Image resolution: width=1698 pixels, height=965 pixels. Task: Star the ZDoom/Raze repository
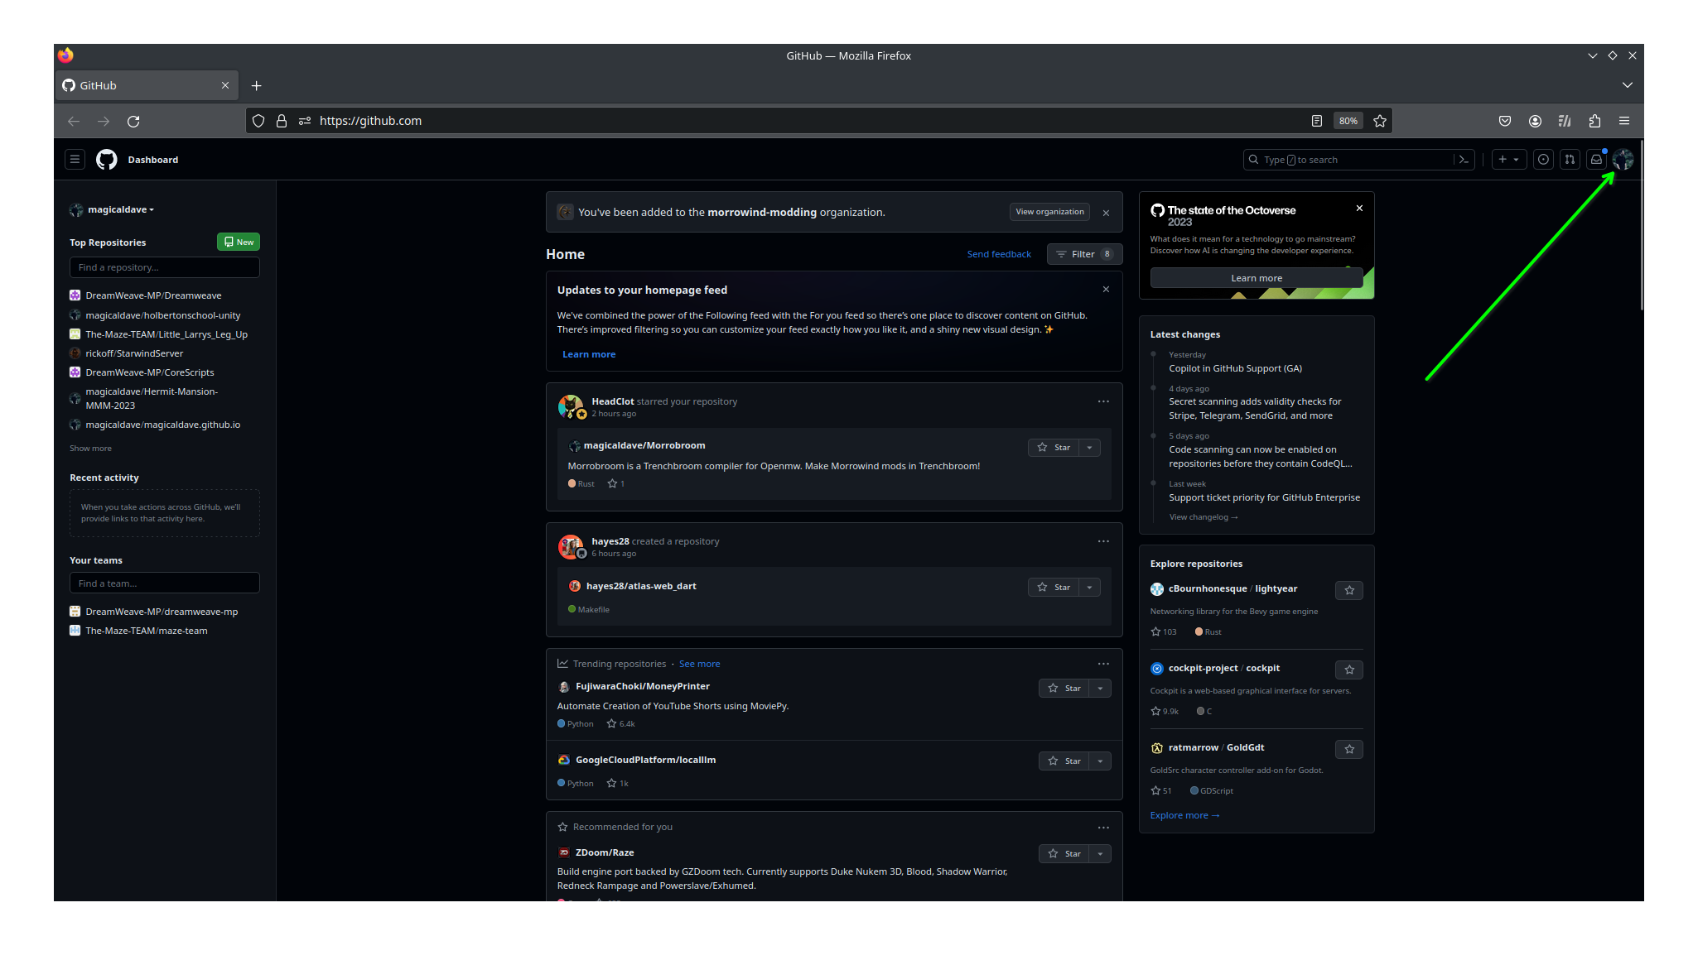coord(1064,854)
